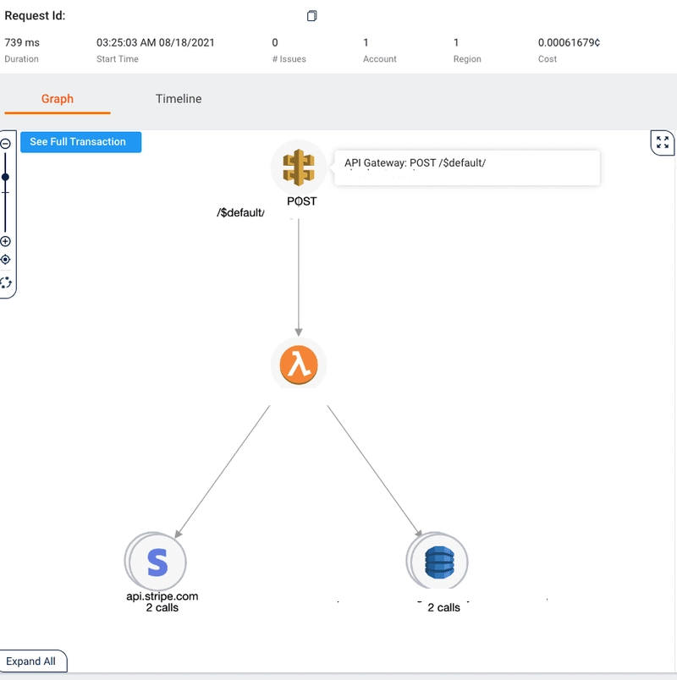
Task: Click the Cost value in header
Action: tap(569, 42)
